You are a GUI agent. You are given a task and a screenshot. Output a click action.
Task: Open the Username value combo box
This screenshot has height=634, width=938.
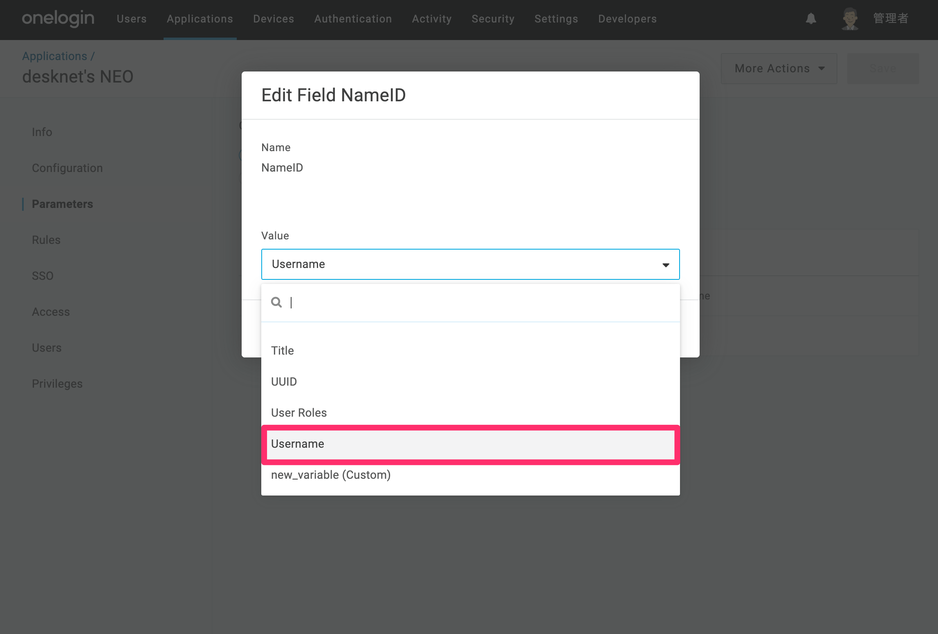click(470, 264)
